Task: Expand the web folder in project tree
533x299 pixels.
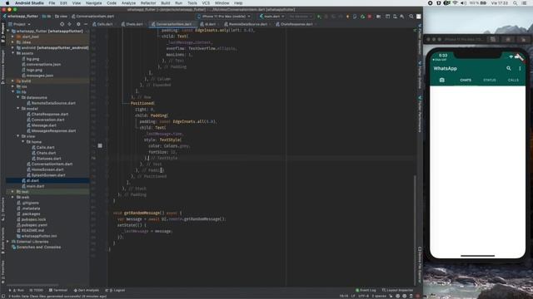Action: [13, 197]
